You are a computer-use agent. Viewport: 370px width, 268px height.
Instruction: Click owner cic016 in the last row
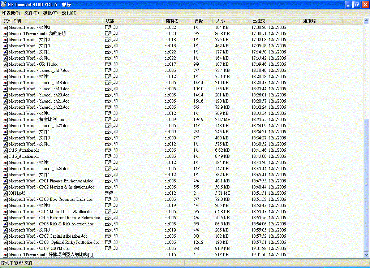point(170,255)
